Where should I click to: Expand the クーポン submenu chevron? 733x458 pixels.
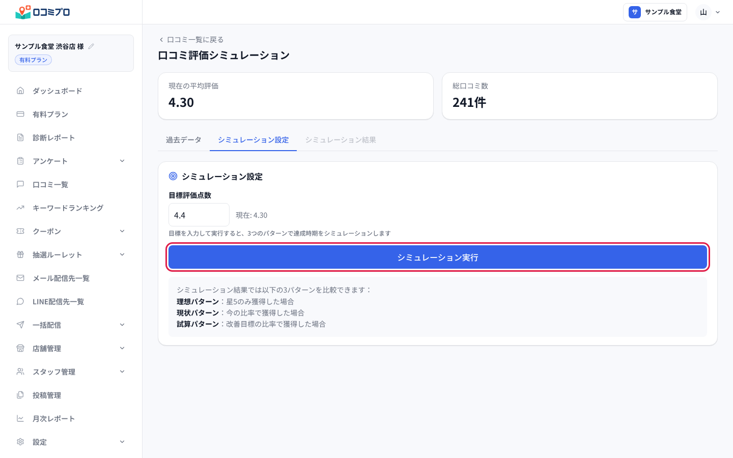point(122,231)
